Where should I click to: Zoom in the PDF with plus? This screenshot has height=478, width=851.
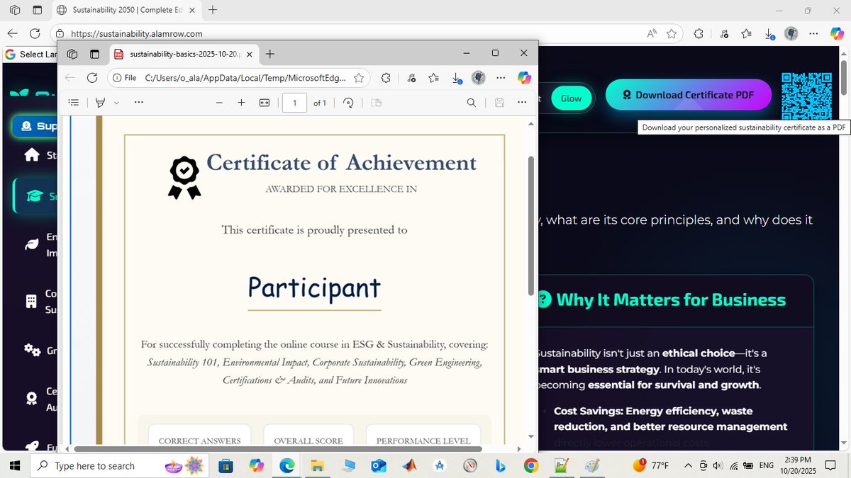pyautogui.click(x=241, y=103)
